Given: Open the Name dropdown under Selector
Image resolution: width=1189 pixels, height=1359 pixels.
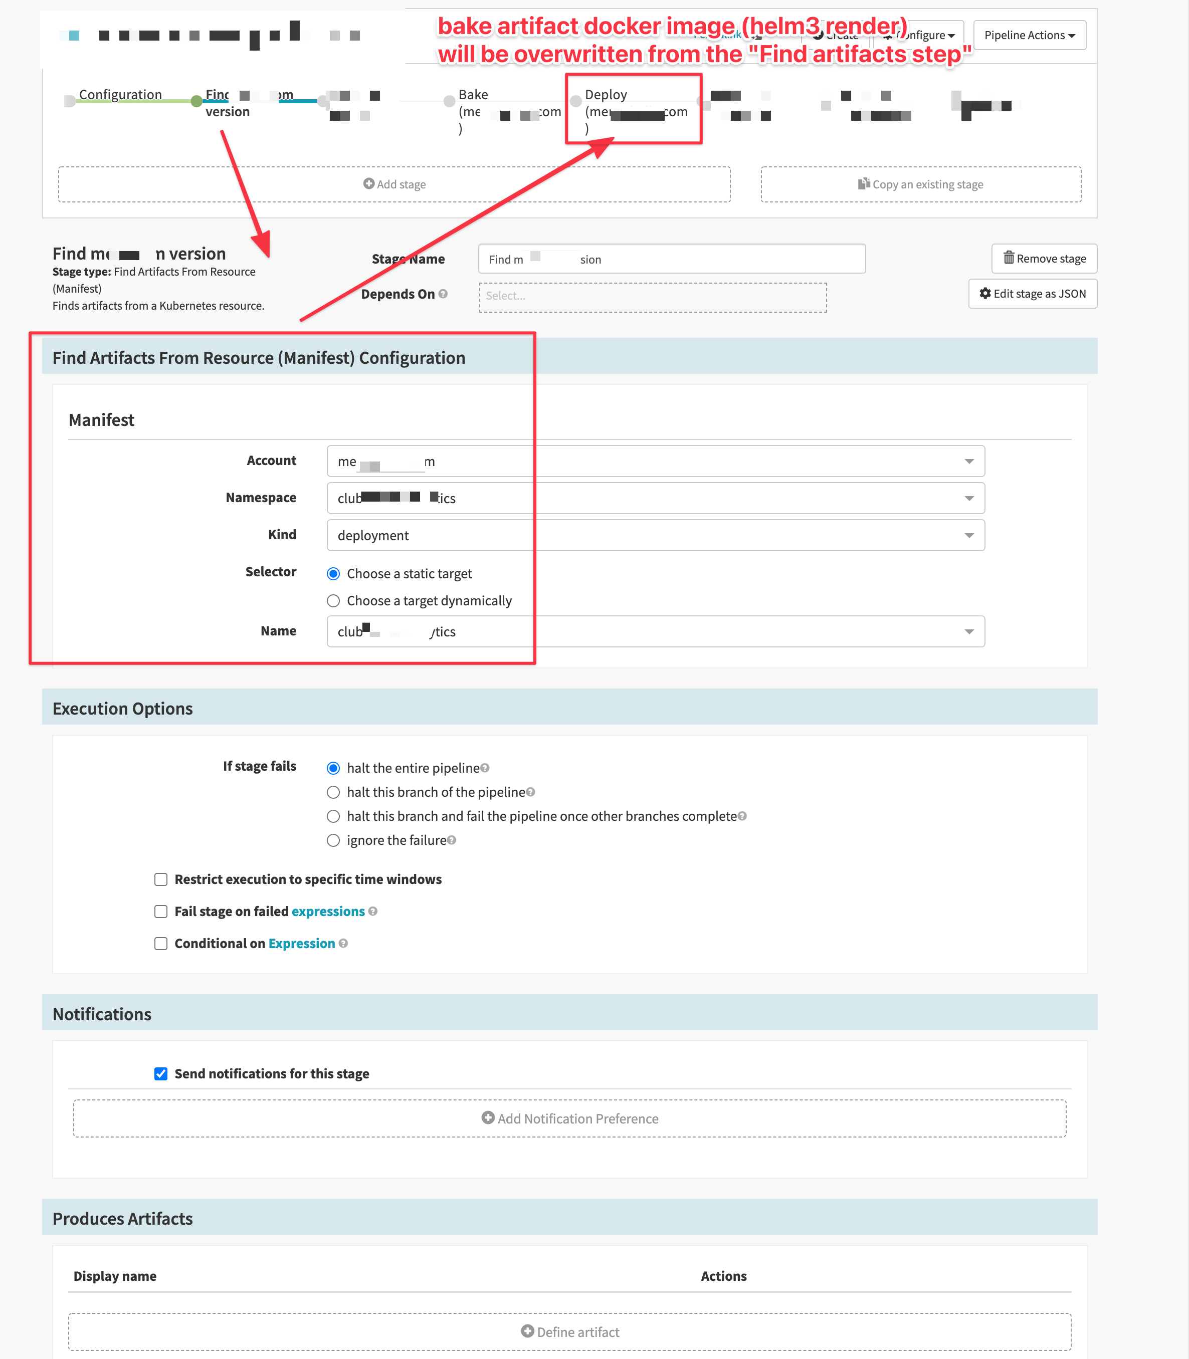Looking at the screenshot, I should [656, 631].
